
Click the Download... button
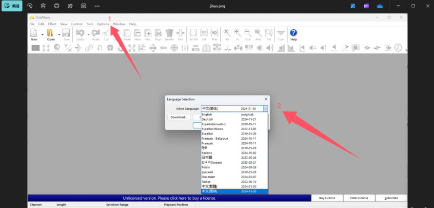179,117
